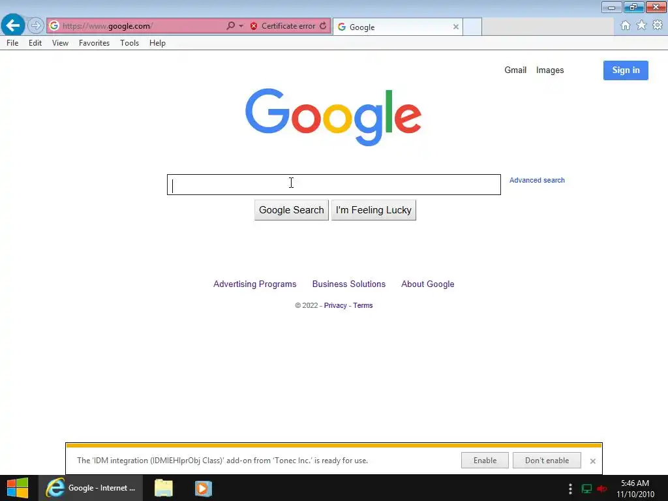Open the Advanced search link
668x501 pixels.
[538, 180]
